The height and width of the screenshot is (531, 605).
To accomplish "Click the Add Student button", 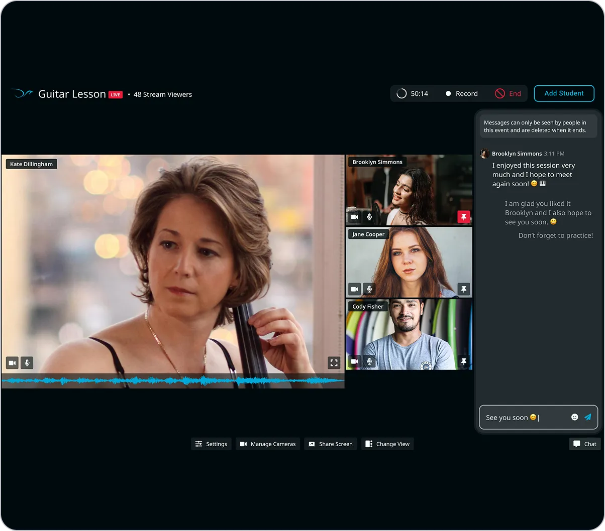I will 564,93.
